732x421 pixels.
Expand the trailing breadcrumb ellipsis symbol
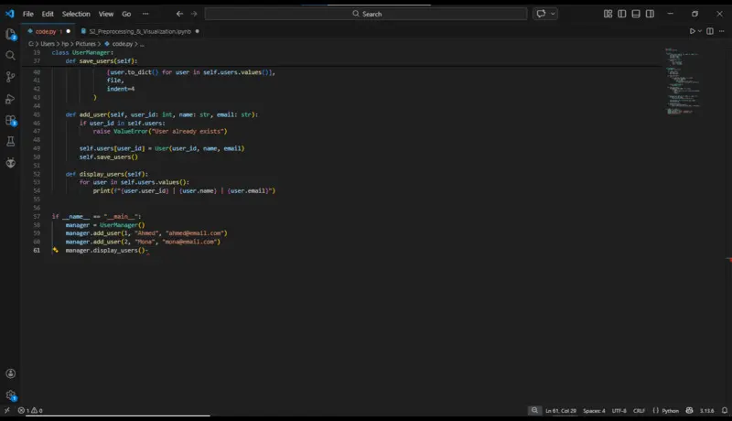pos(142,44)
